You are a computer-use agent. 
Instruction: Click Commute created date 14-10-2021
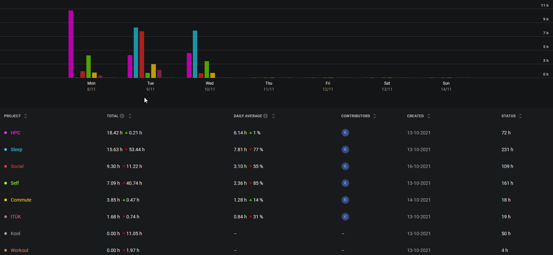tap(419, 200)
